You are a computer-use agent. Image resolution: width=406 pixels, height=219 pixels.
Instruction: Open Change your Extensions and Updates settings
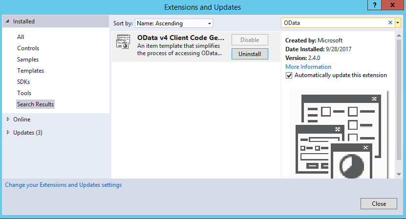click(64, 185)
